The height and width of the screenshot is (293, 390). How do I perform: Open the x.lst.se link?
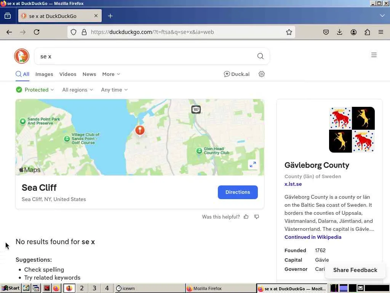293,184
